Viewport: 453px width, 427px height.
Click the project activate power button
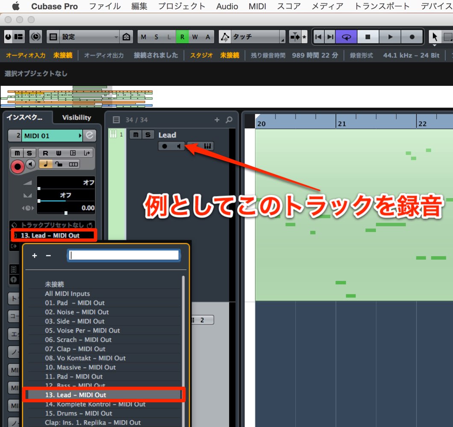click(9, 37)
